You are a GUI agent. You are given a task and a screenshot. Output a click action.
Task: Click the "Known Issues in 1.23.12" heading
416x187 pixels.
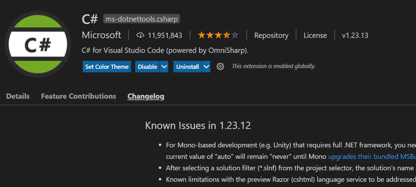pos(198,125)
